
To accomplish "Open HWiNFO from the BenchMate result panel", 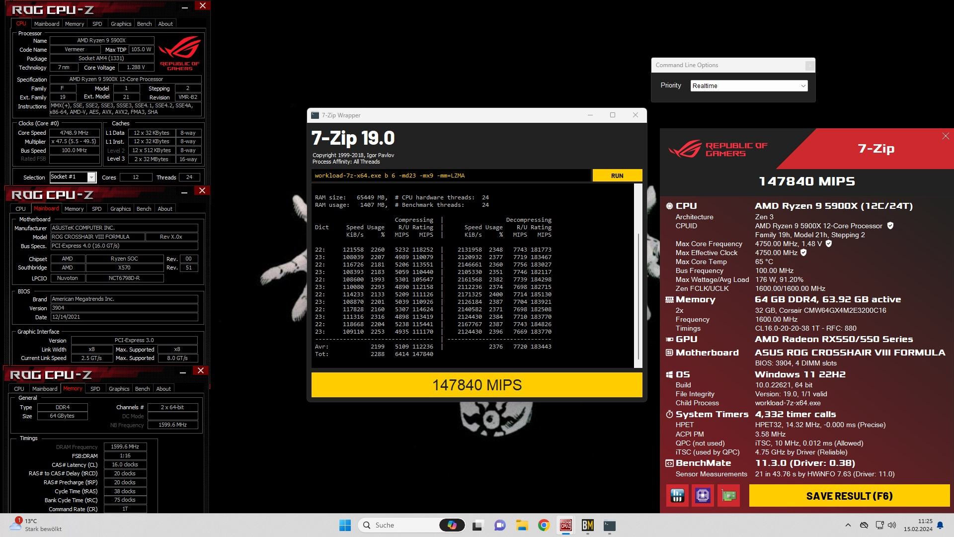I will (677, 496).
